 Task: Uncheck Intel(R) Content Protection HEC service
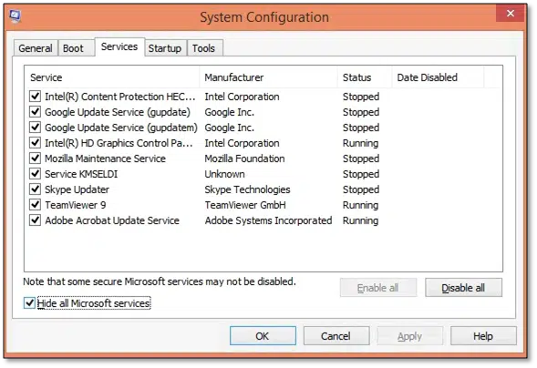[35, 97]
